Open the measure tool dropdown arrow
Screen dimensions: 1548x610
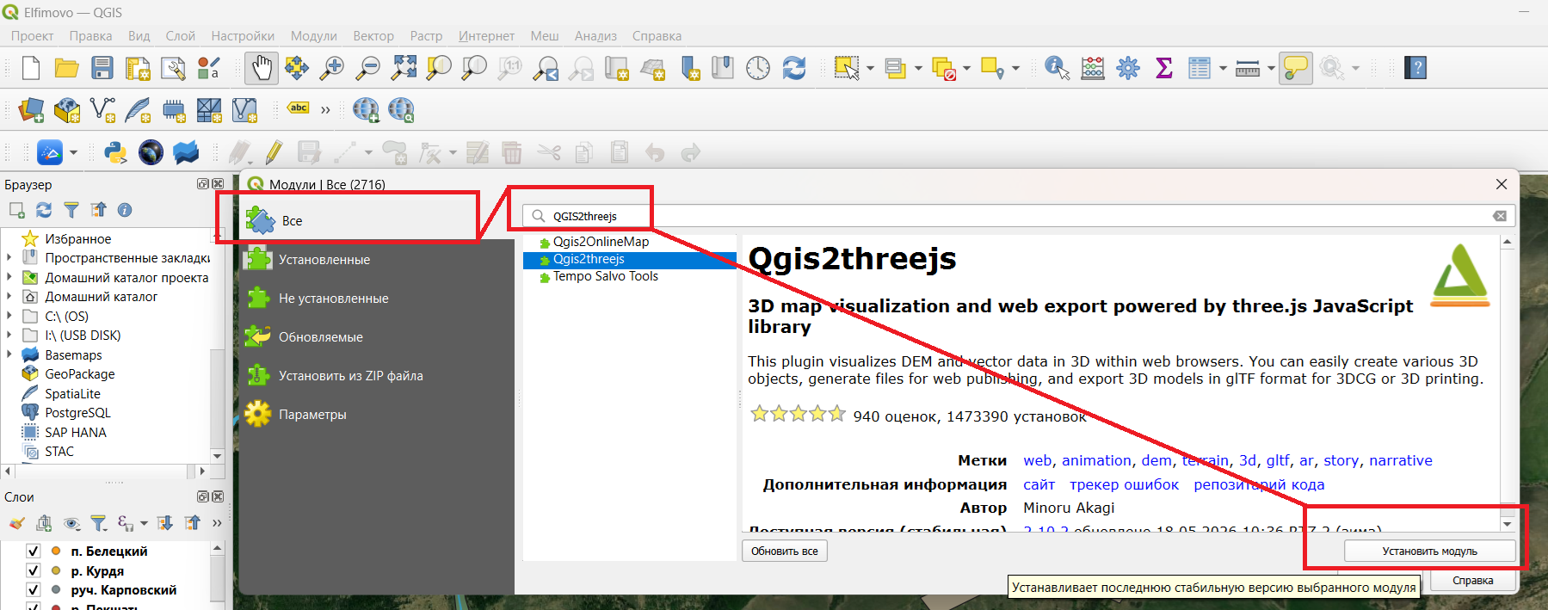click(1271, 68)
